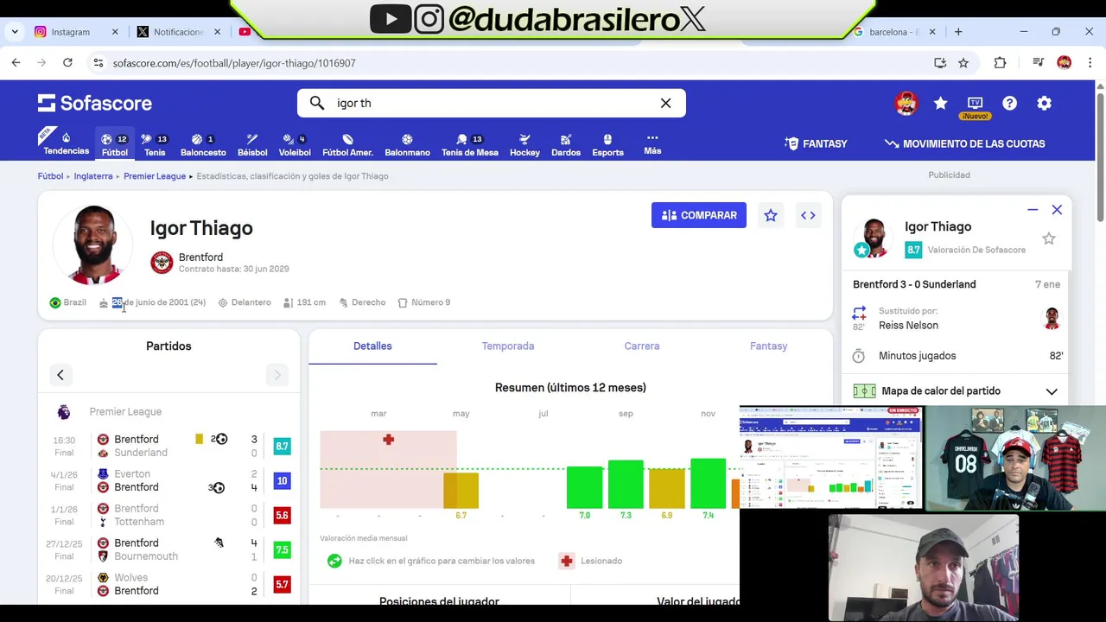Bookmark this page with star icon
Screen dimensions: 1106x622
[963, 62]
